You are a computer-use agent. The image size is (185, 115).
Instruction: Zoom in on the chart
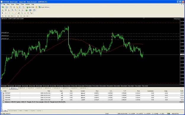click(12, 10)
